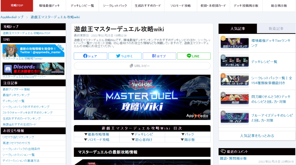Click the 最近のコメント speech bubble icon
This screenshot has height=165, width=296.
(223, 151)
